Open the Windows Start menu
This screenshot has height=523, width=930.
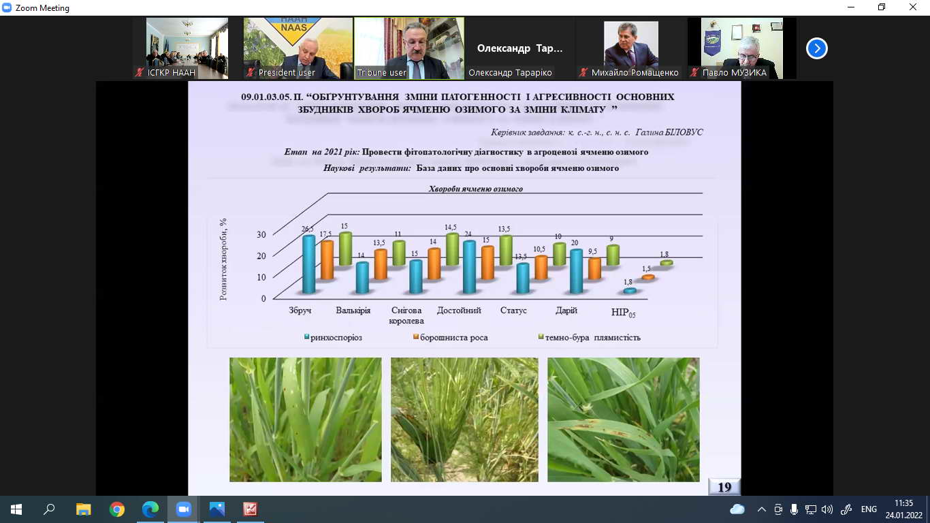click(16, 509)
